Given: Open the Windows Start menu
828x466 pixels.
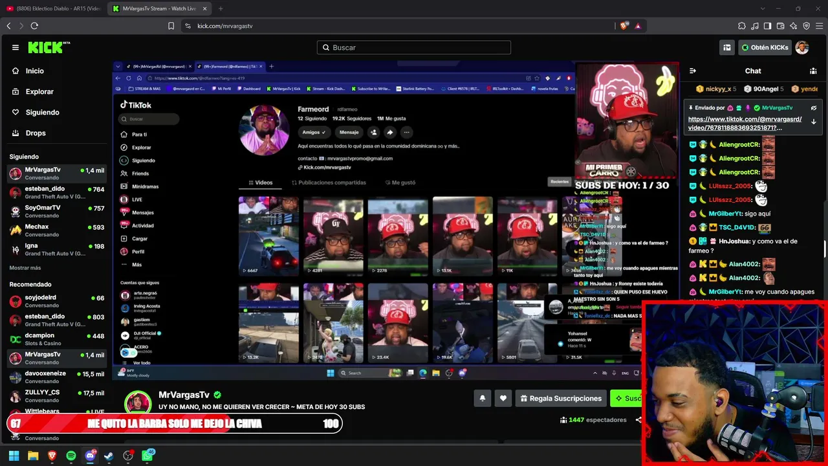Looking at the screenshot, I should pyautogui.click(x=14, y=456).
